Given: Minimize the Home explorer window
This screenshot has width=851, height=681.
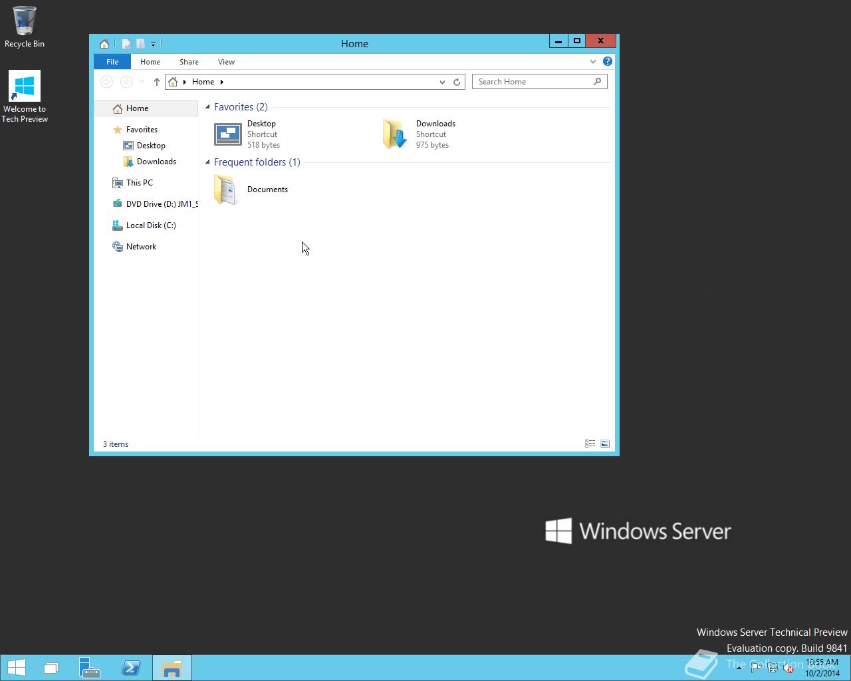Looking at the screenshot, I should [x=558, y=41].
